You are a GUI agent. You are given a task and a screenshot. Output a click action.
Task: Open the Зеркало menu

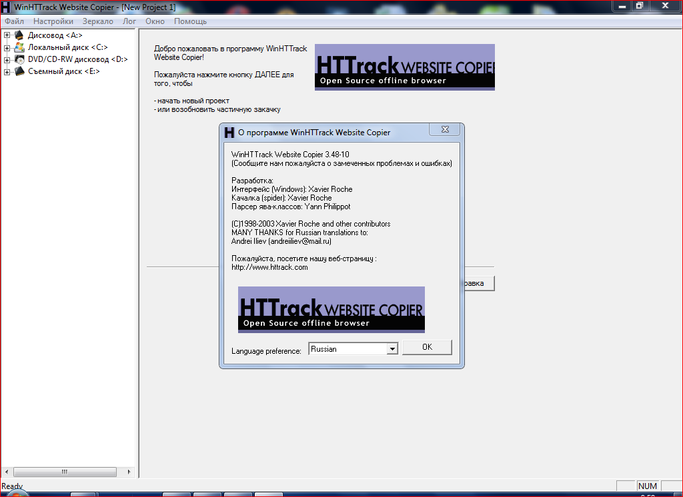[x=98, y=21]
